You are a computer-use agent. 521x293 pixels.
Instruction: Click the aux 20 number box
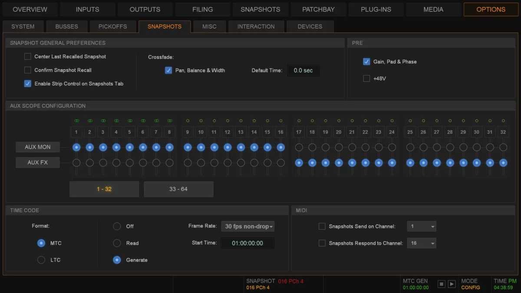(x=339, y=132)
